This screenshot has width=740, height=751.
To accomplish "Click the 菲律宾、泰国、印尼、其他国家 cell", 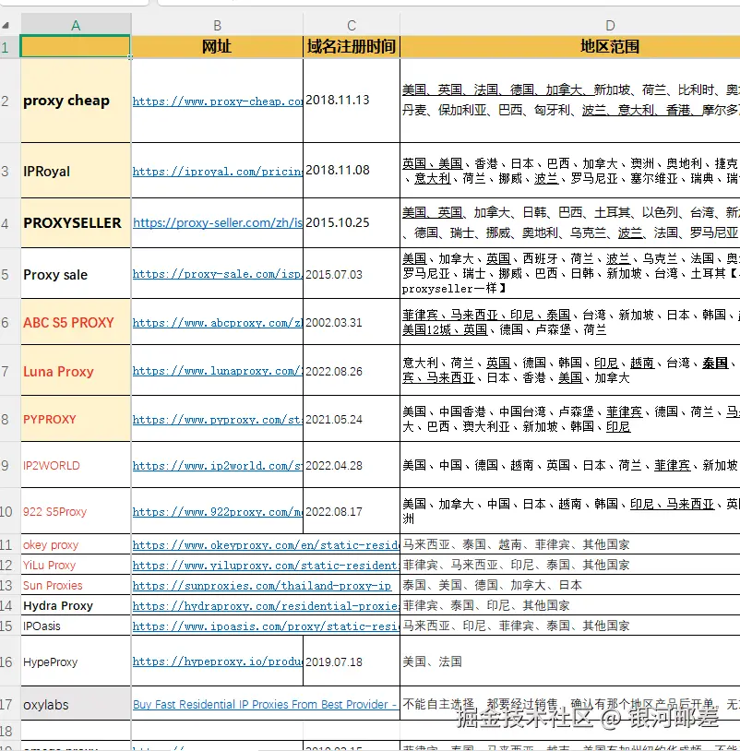I will (570, 605).
